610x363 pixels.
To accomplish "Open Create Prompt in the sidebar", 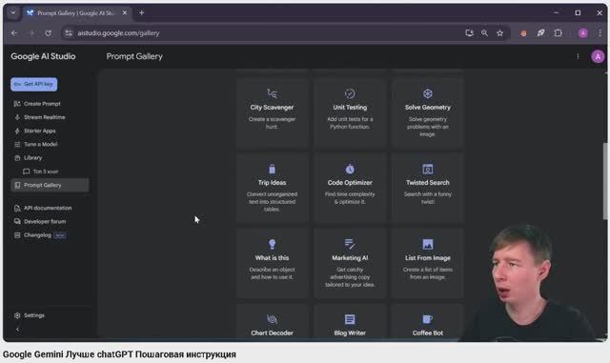I will 42,104.
